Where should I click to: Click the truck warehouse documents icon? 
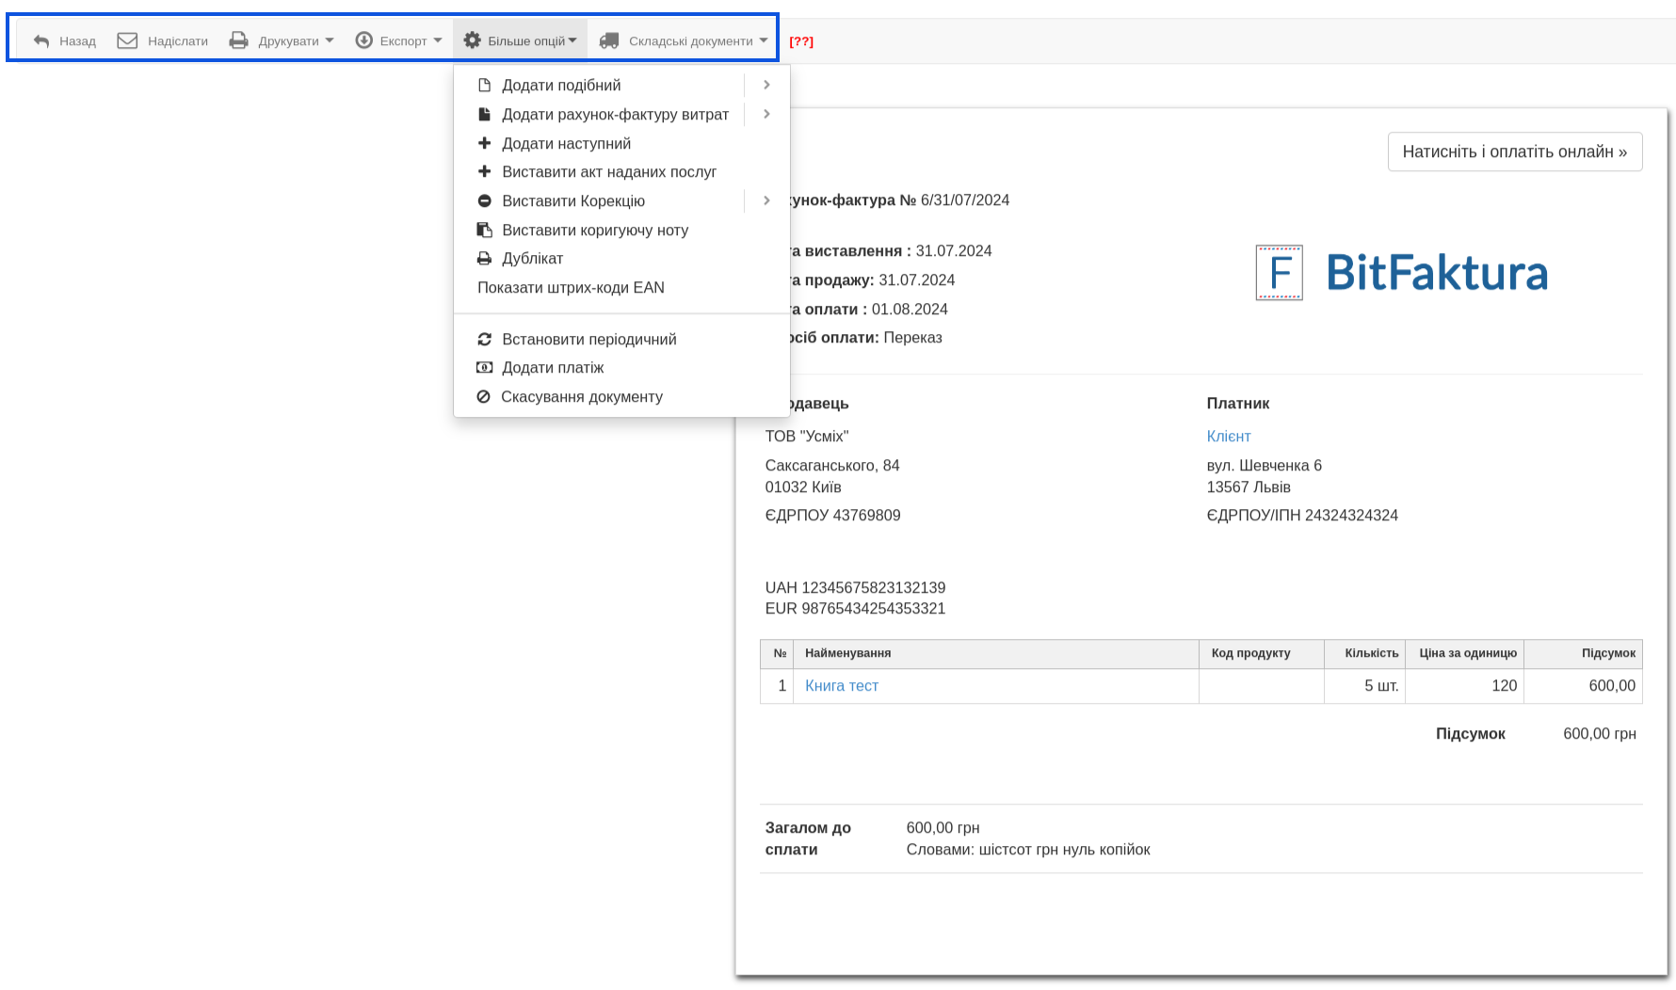609,40
